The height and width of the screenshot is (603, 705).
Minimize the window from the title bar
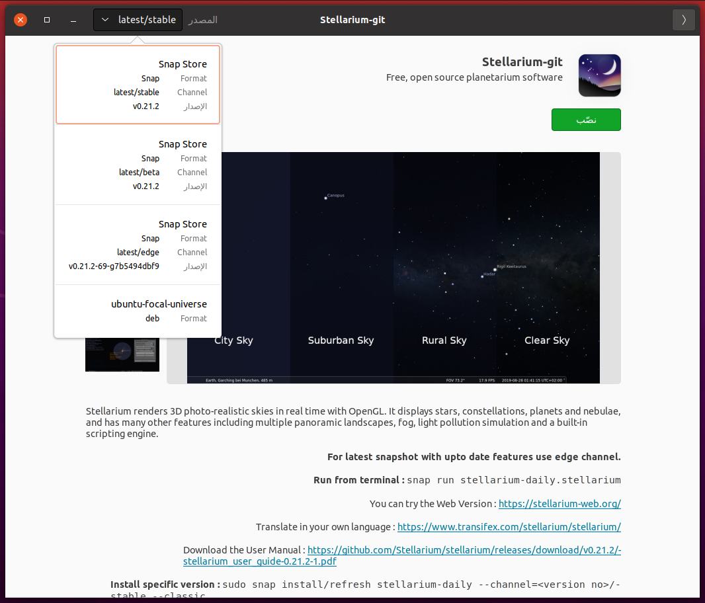click(73, 20)
